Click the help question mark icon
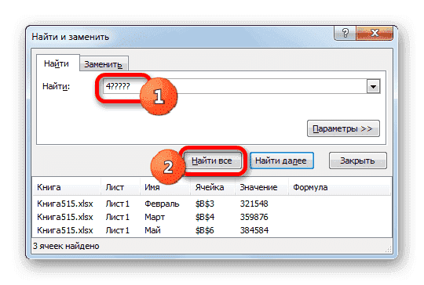 click(345, 33)
